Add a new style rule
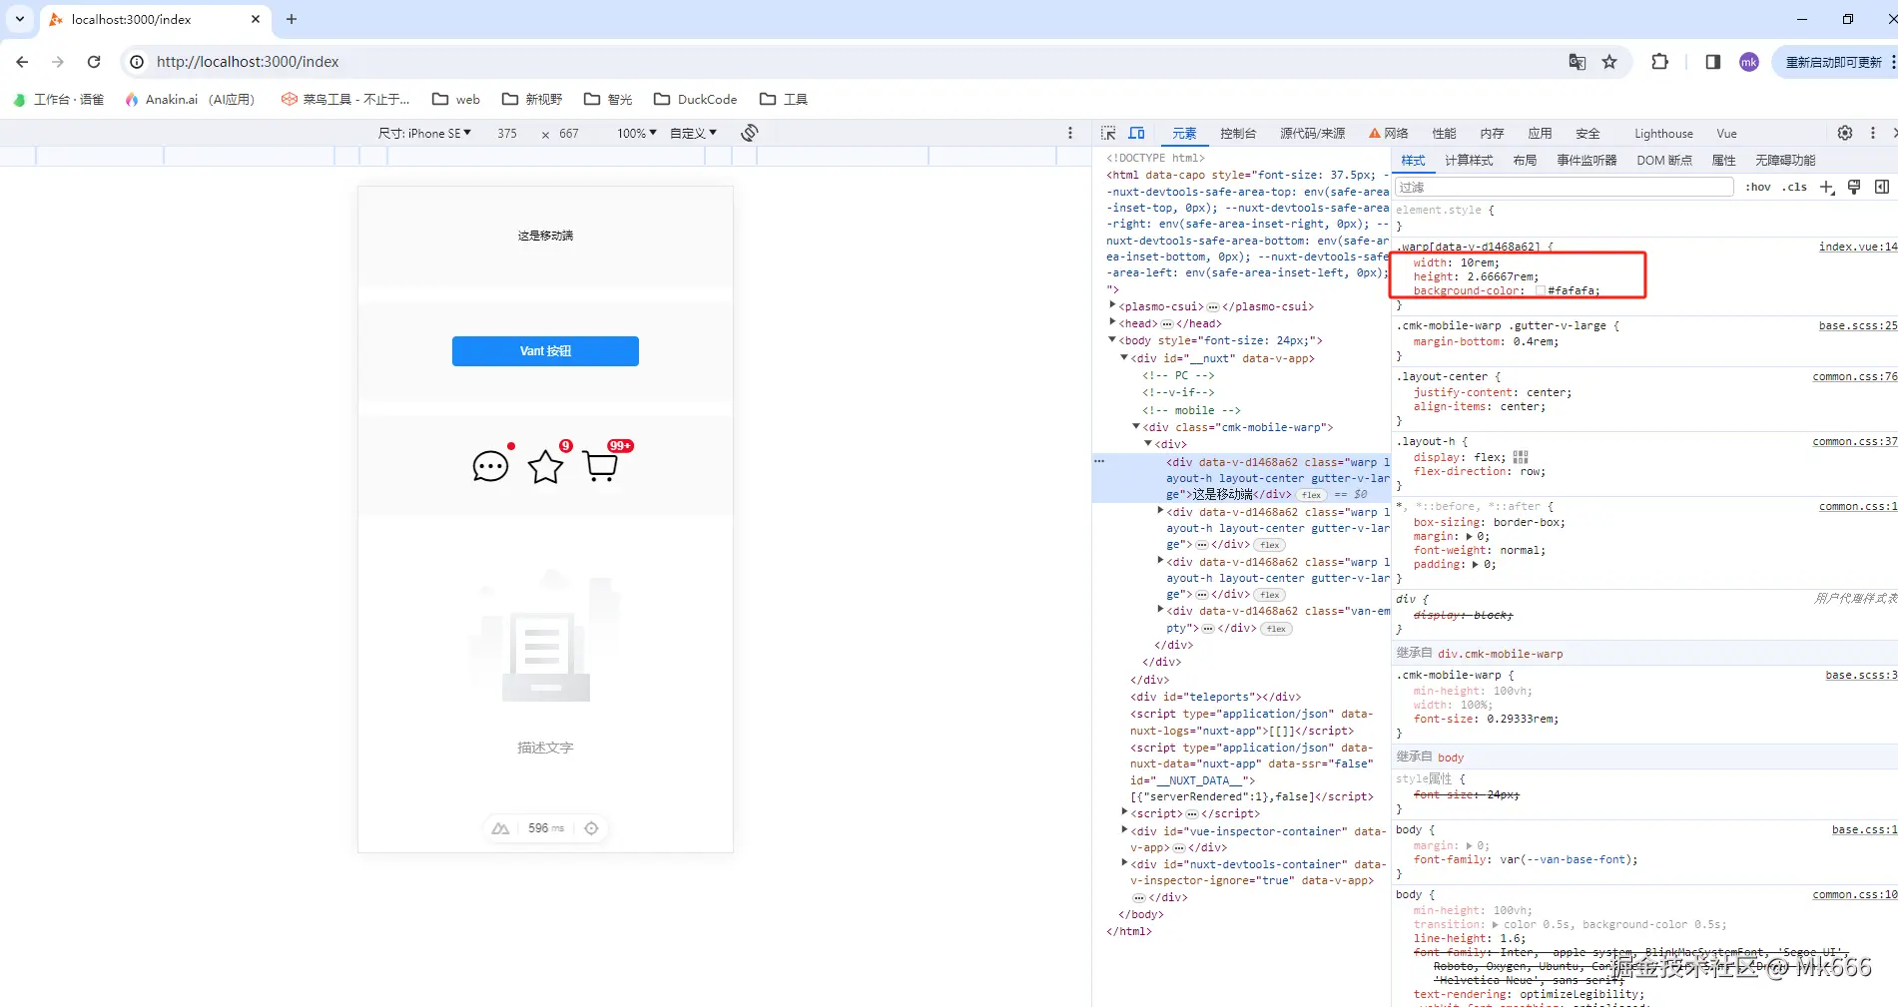Image resolution: width=1898 pixels, height=1007 pixels. 1827,187
